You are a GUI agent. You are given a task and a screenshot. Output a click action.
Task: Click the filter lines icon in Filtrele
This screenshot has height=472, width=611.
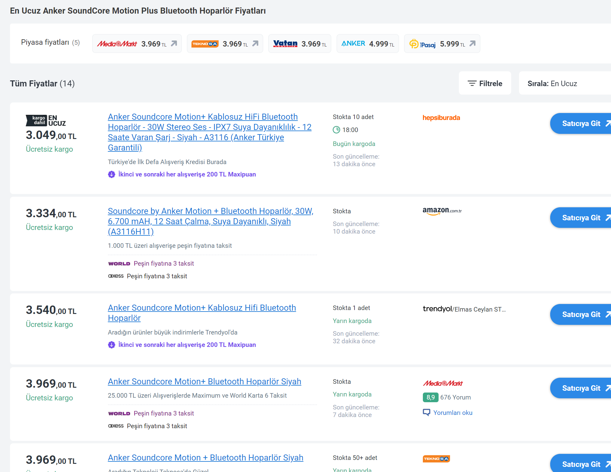click(472, 83)
